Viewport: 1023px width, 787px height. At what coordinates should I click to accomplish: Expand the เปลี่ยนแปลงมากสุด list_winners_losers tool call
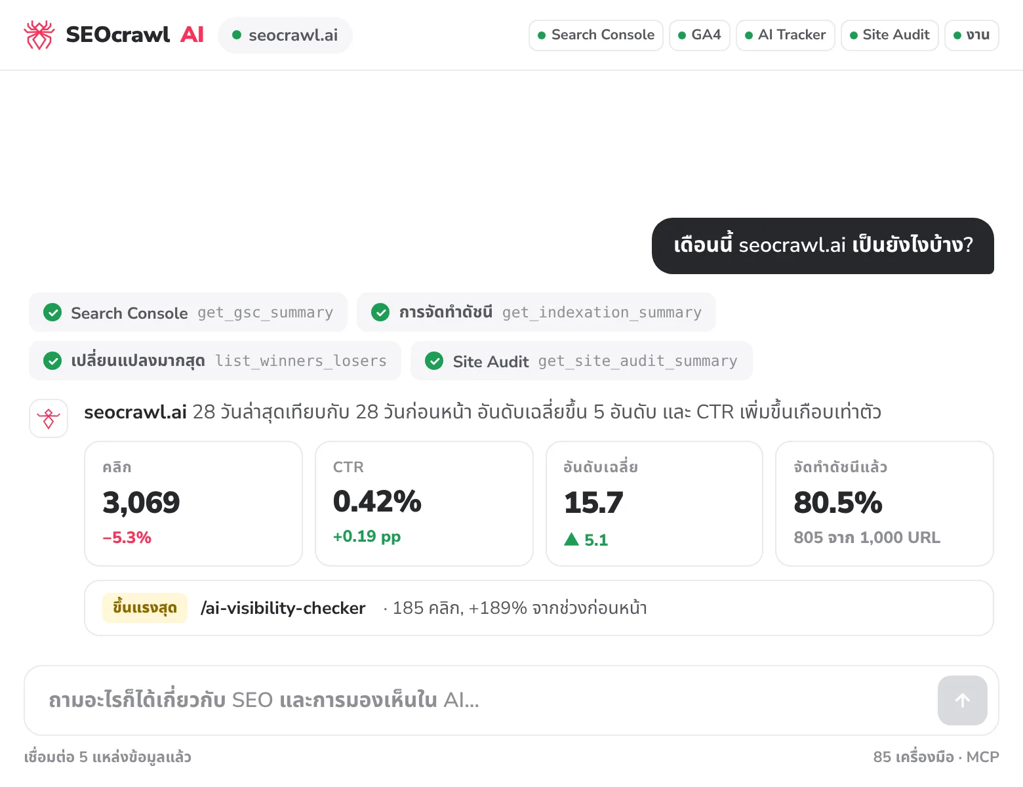click(215, 361)
